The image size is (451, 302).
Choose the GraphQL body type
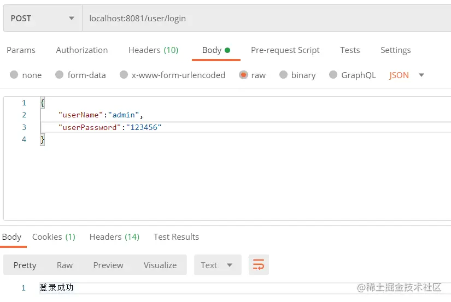tap(333, 75)
